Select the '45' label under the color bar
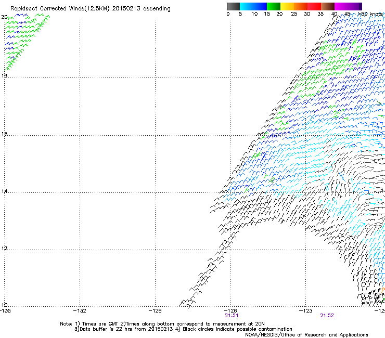This screenshot has height=338, width=385. click(x=347, y=14)
